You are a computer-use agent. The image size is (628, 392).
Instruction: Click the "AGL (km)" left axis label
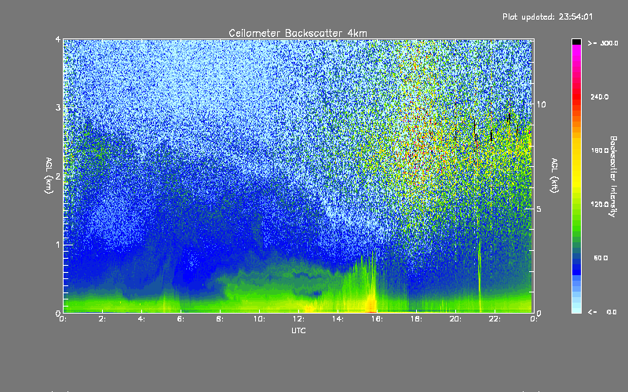coord(49,176)
